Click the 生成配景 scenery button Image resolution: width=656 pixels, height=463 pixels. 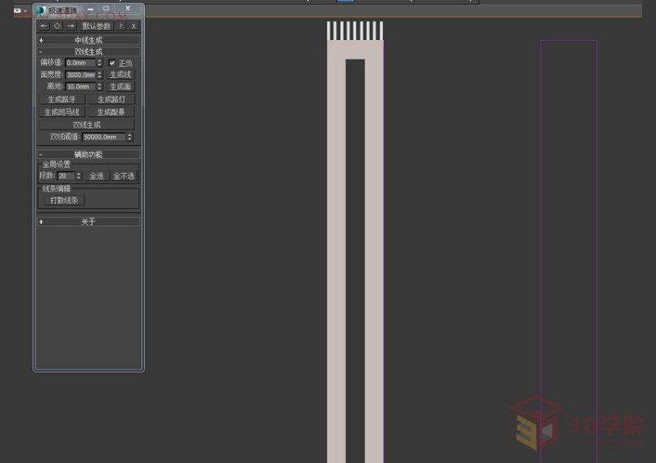click(112, 112)
